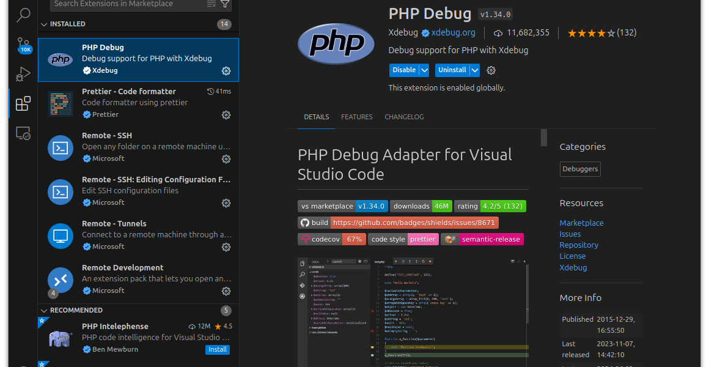Click the README vertical scrollbar thumb

pyautogui.click(x=544, y=138)
